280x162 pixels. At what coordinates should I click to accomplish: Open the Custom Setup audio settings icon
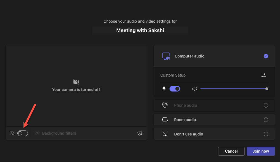[263, 75]
